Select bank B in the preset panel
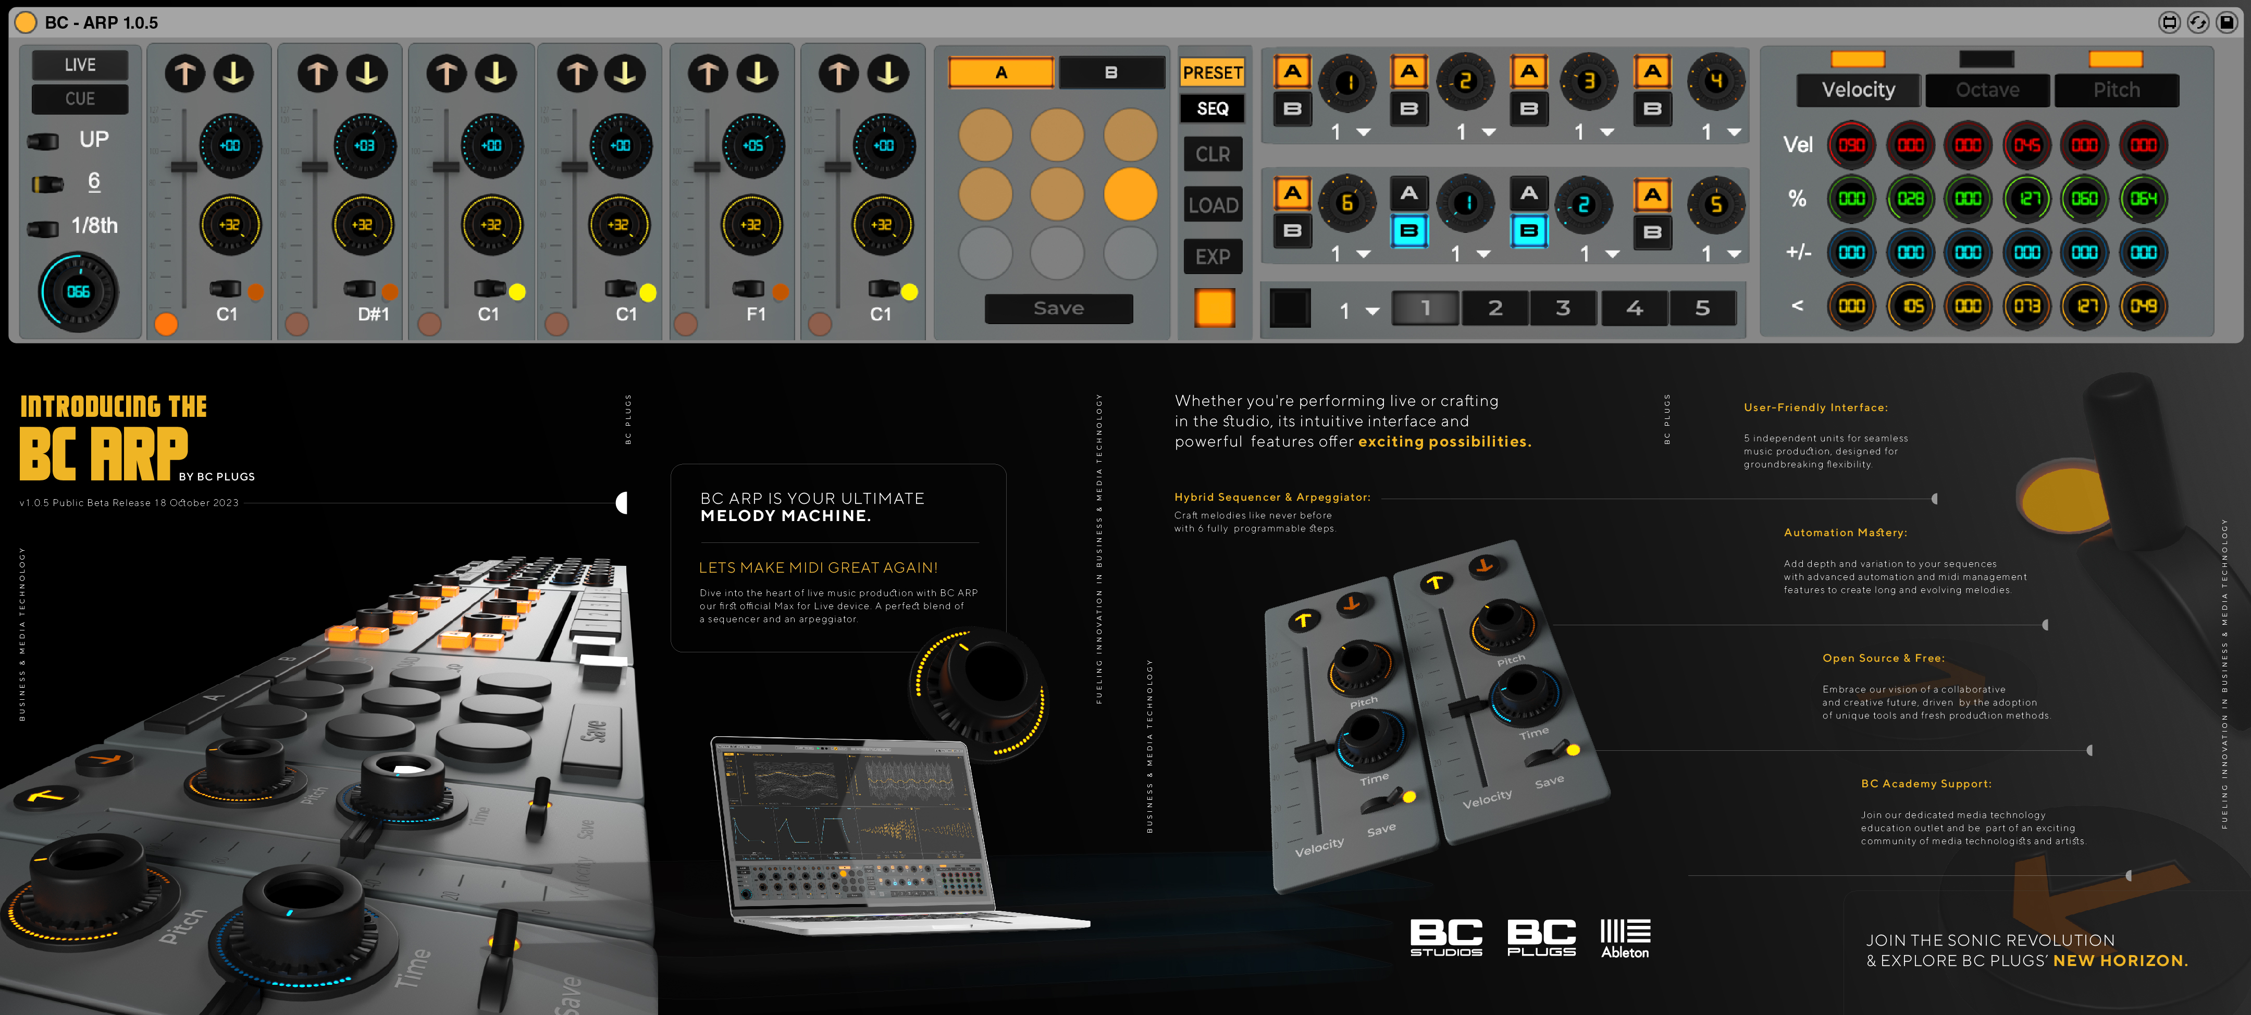2251x1015 pixels. [x=1110, y=72]
